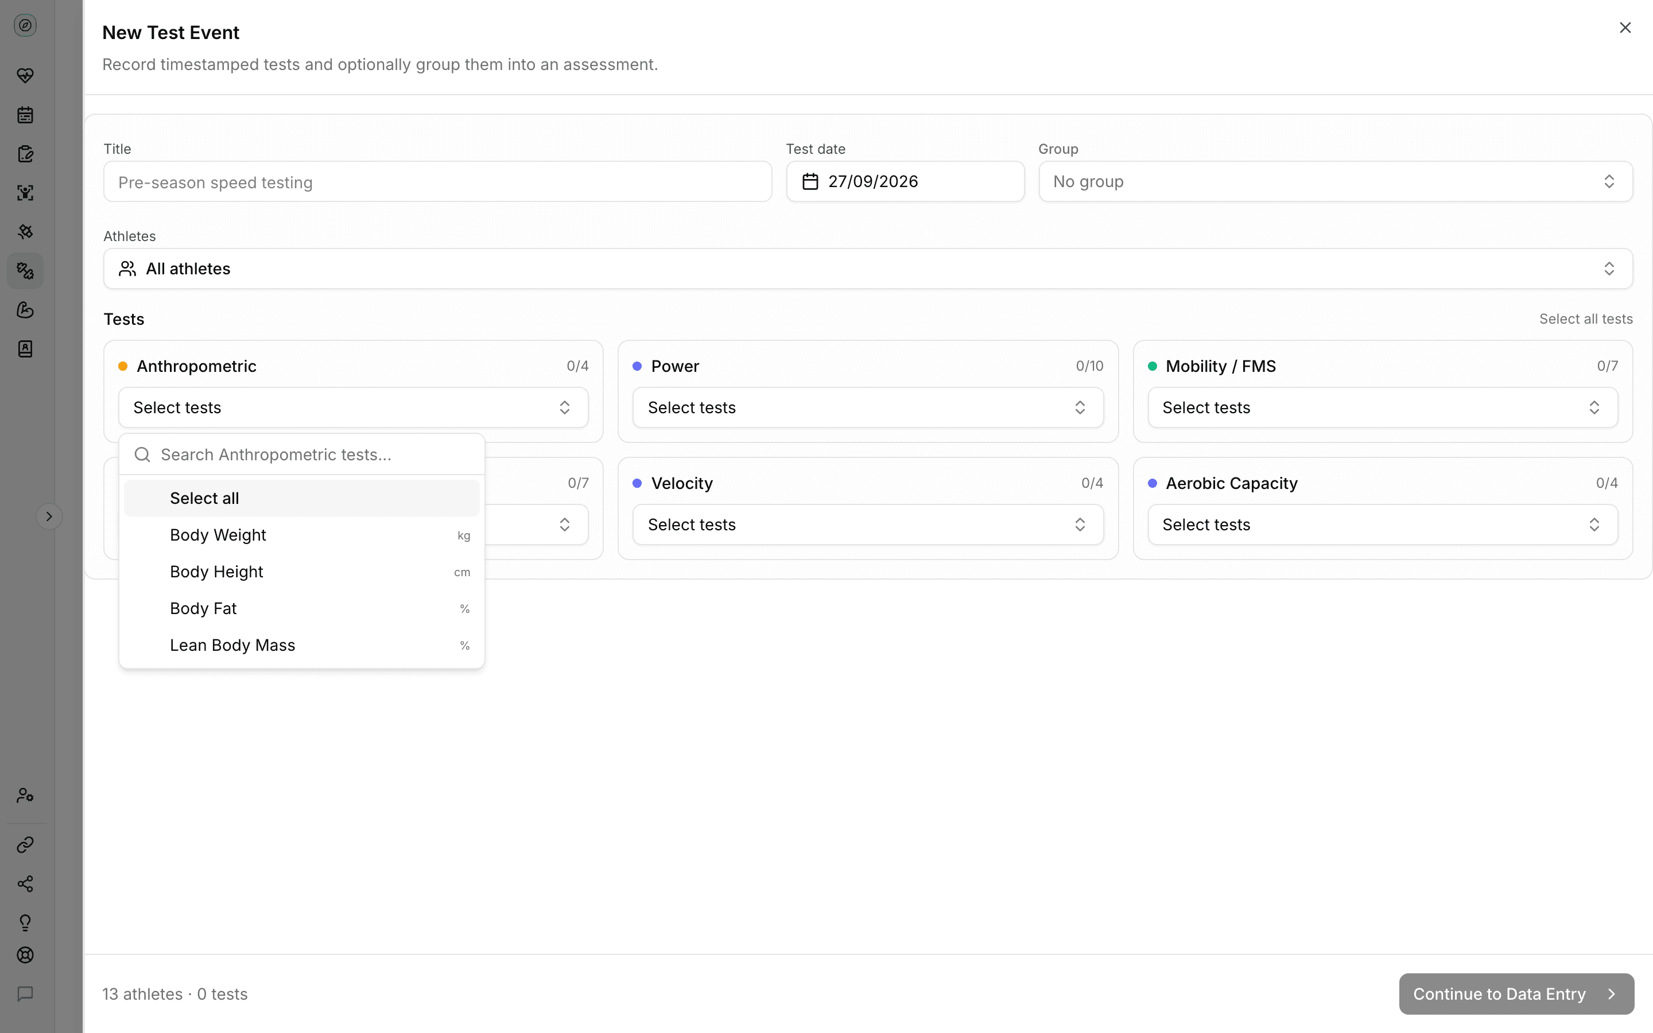This screenshot has width=1653, height=1033.
Task: Open the contact book icon
Action: pos(25,349)
